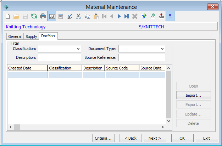The image size is (222, 146).
Task: Click the Source Code column header
Action: (122, 68)
